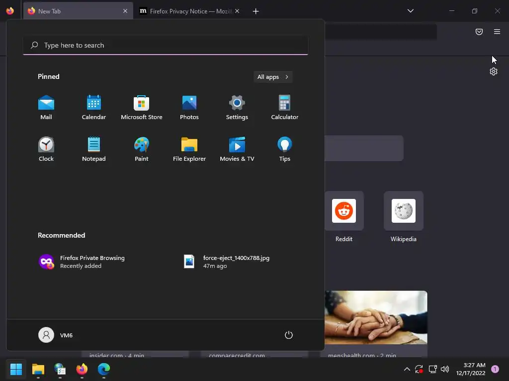Launch the Calendar app
The height and width of the screenshot is (381, 509).
click(x=94, y=108)
